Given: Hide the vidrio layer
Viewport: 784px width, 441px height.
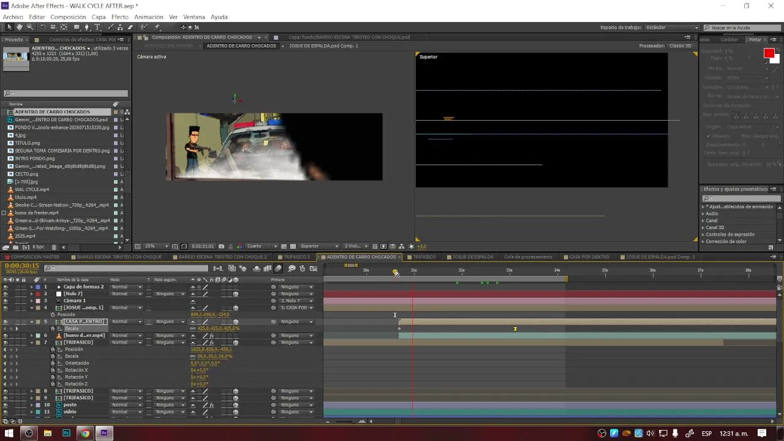Looking at the screenshot, I should coord(6,412).
